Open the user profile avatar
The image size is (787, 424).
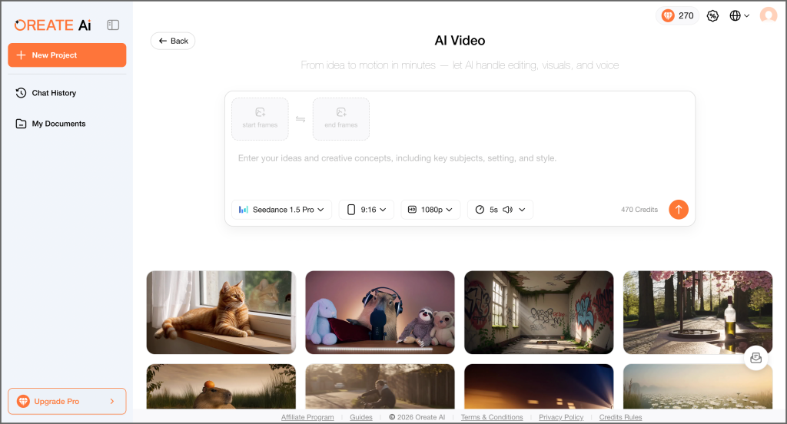coord(769,15)
